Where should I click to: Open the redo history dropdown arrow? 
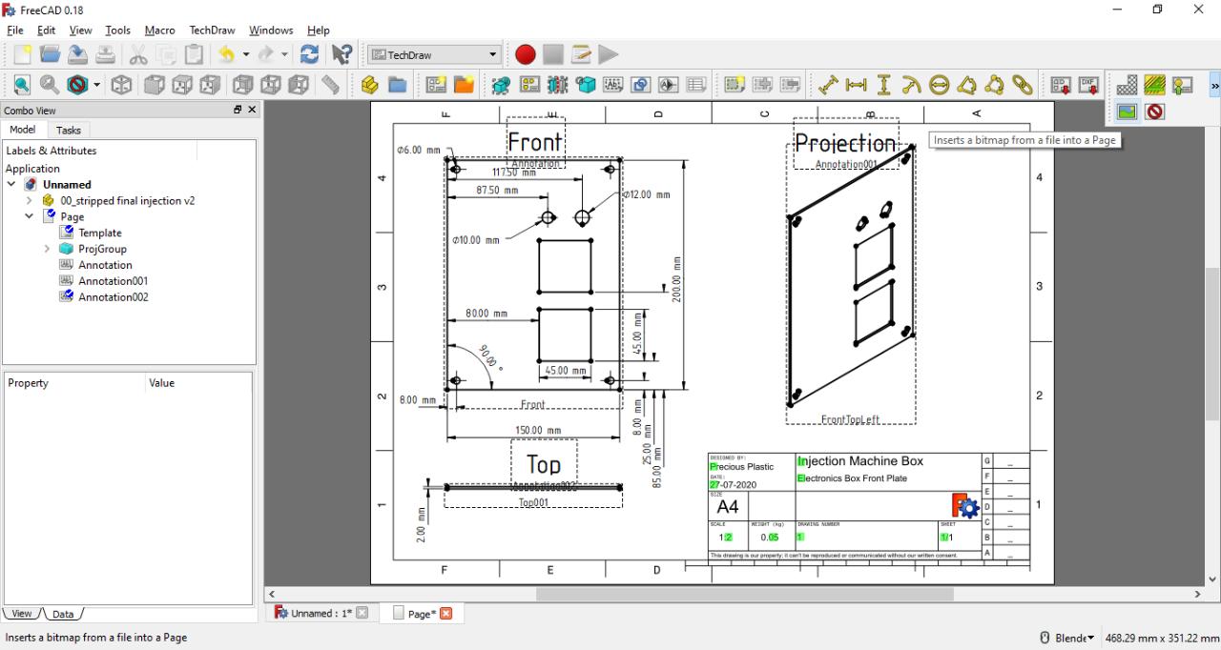tap(284, 55)
